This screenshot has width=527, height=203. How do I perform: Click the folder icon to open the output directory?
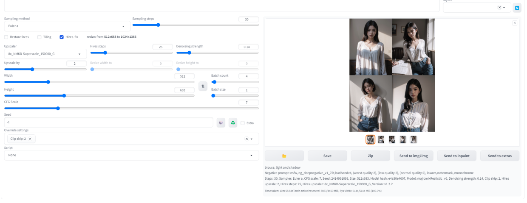(x=284, y=156)
